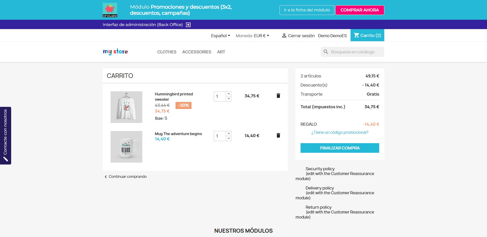Click the search magnifier icon

[326, 52]
